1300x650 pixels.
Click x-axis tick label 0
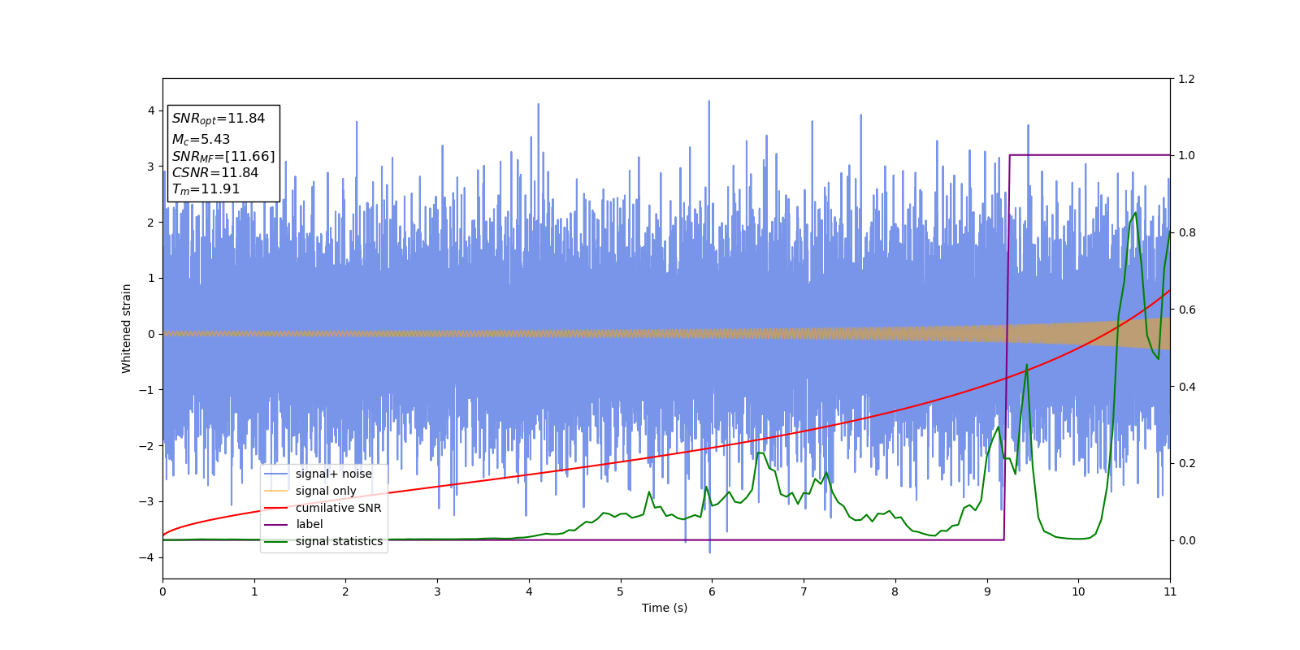point(162,591)
